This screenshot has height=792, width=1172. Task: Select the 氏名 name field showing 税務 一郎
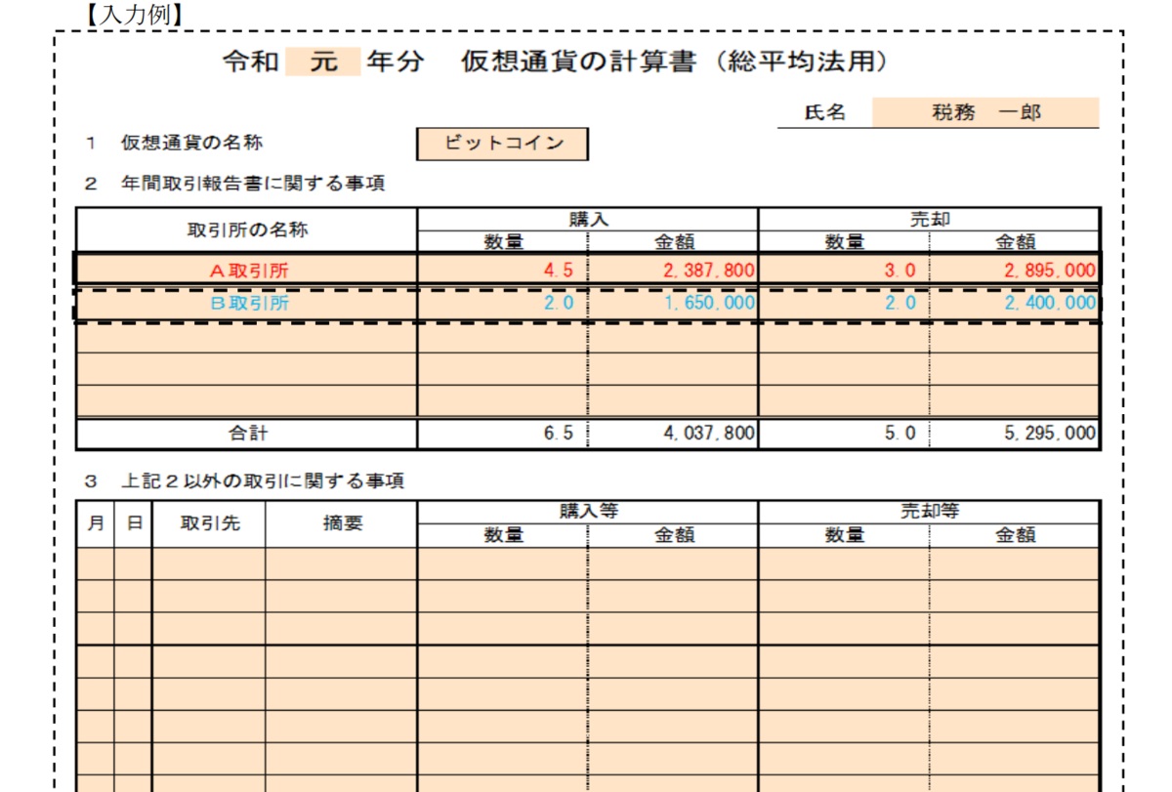(x=984, y=112)
